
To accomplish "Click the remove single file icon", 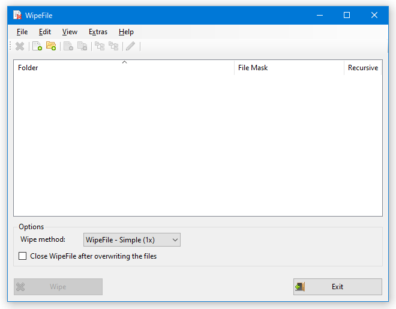I will click(68, 46).
